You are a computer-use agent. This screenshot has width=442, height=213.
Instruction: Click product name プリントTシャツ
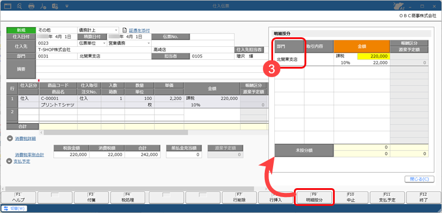pos(57,105)
